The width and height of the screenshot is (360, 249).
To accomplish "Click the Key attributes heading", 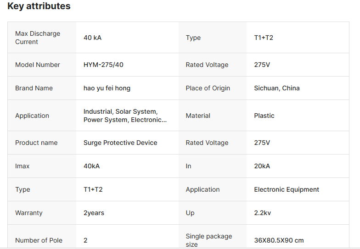I will tap(39, 6).
